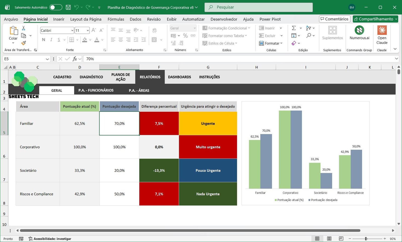Click the Comentários button
402x242 pixels.
point(334,19)
